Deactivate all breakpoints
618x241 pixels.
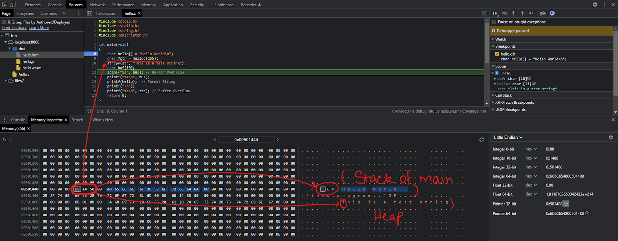point(543,13)
